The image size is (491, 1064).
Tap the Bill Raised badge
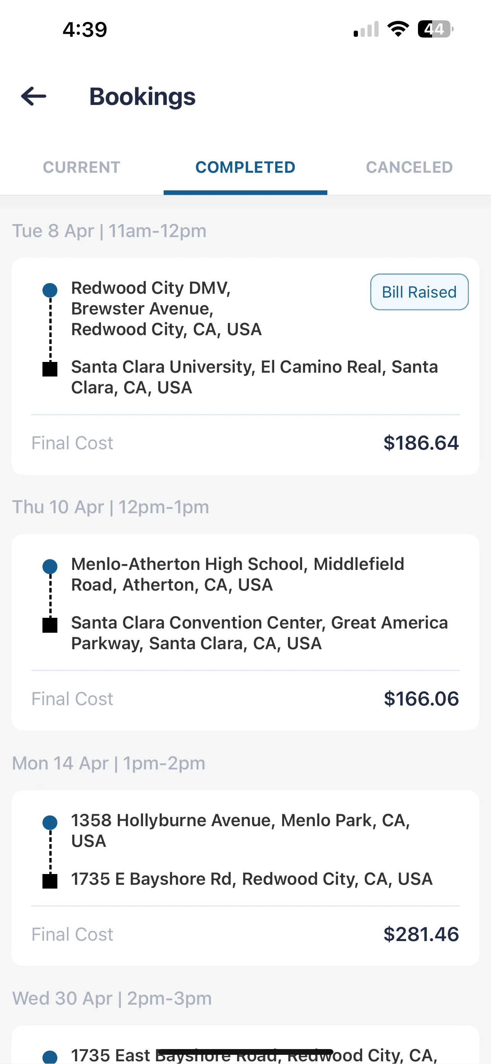[x=419, y=292]
